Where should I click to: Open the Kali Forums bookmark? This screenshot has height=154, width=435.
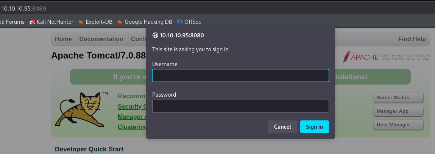12,22
